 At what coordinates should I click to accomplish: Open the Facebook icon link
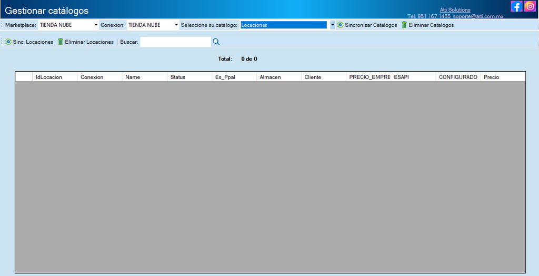tap(516, 6)
